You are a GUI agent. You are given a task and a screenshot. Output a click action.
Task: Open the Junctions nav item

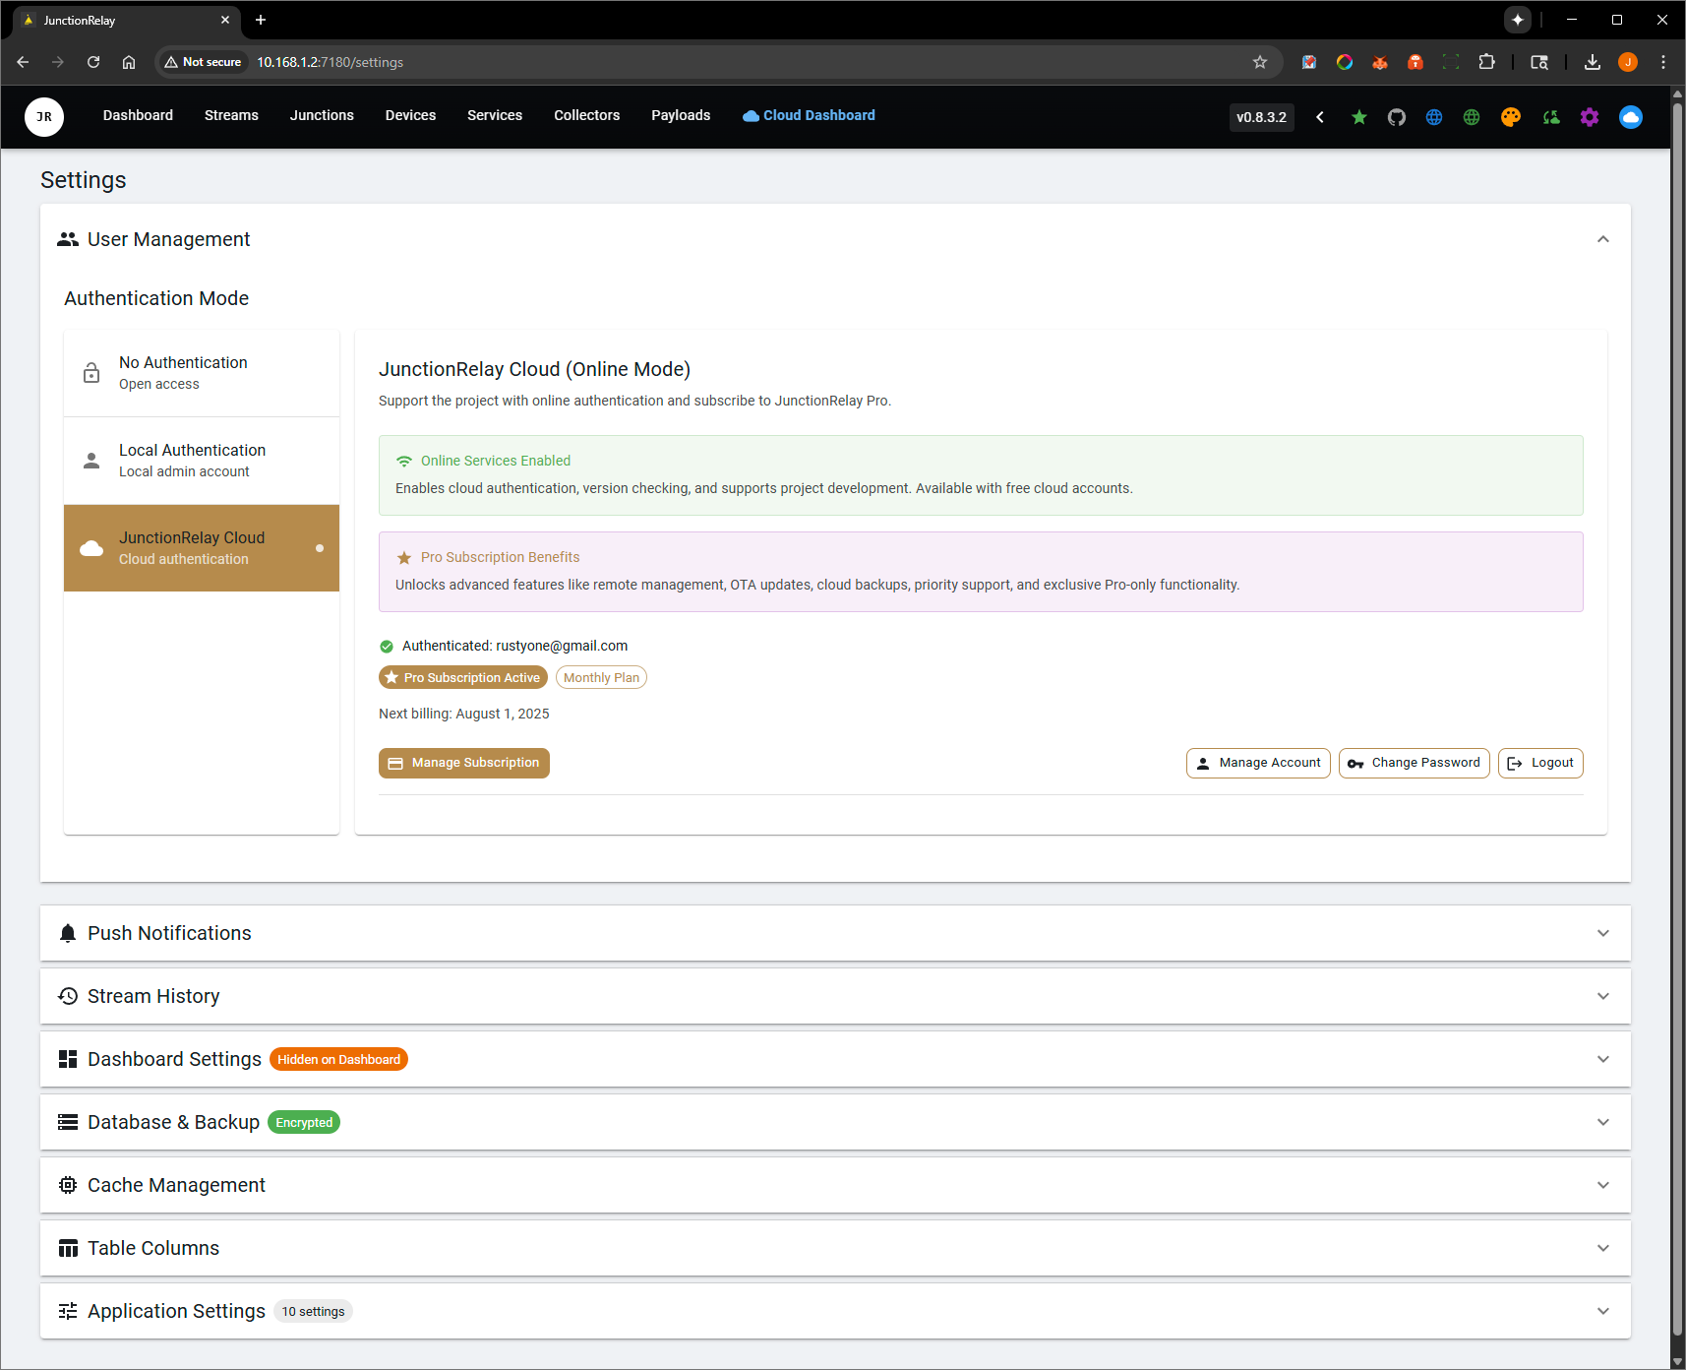[x=322, y=115]
